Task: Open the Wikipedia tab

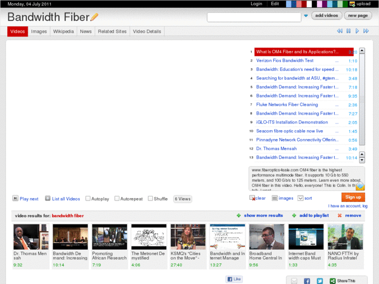Action: [x=63, y=31]
